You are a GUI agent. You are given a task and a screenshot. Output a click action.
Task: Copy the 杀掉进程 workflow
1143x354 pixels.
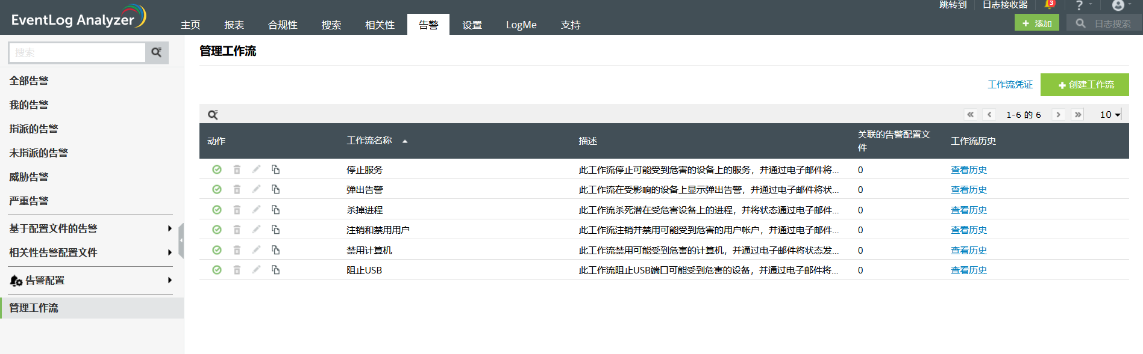tap(275, 210)
